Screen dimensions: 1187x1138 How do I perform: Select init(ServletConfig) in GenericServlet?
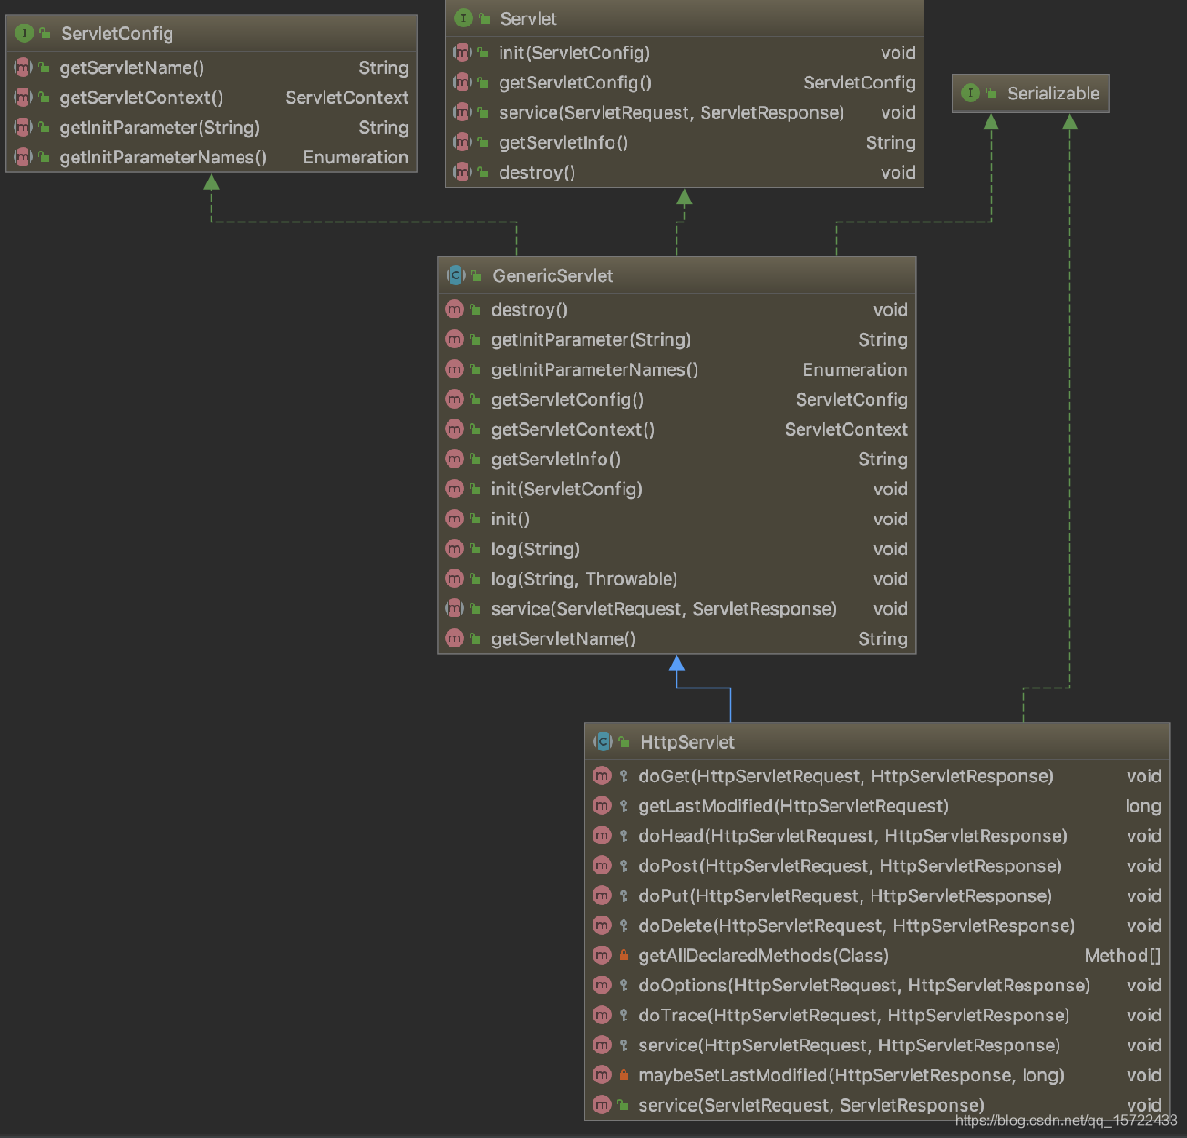click(566, 490)
